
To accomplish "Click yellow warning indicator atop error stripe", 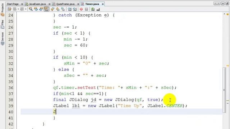I will pos(227,14).
